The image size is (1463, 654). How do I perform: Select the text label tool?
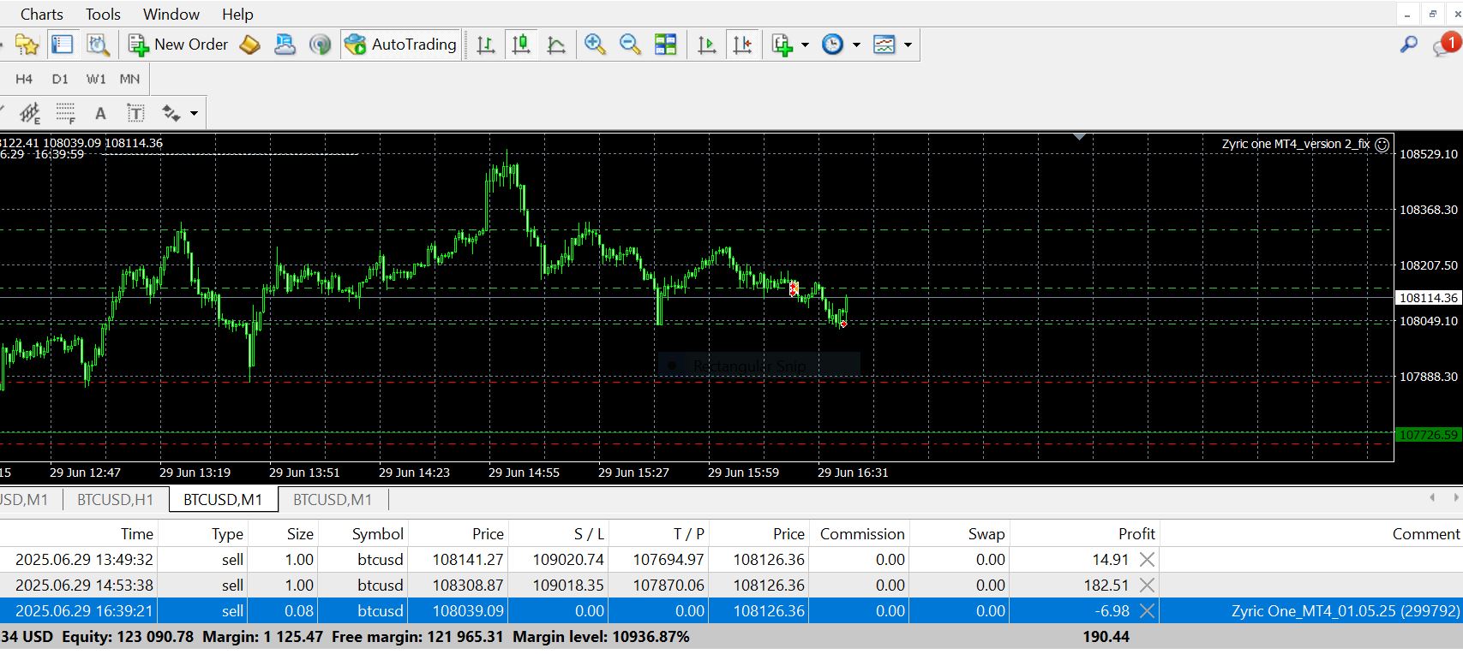pos(135,113)
